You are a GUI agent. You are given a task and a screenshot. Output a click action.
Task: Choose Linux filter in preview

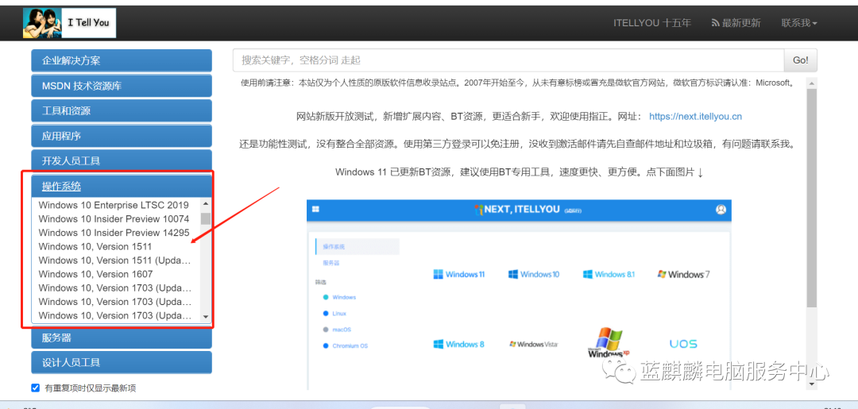(x=334, y=314)
